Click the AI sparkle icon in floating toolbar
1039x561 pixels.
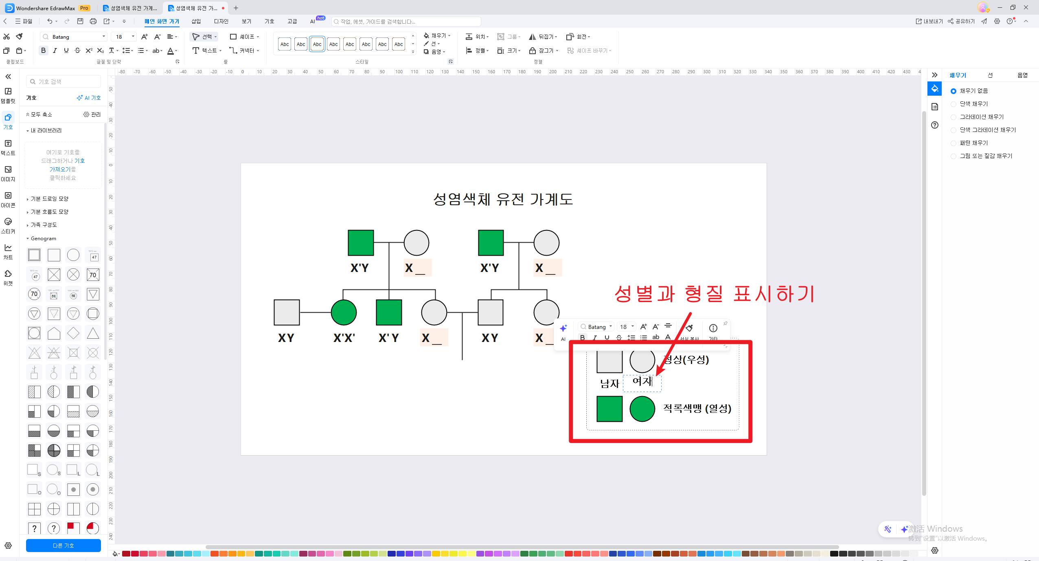[x=563, y=328]
